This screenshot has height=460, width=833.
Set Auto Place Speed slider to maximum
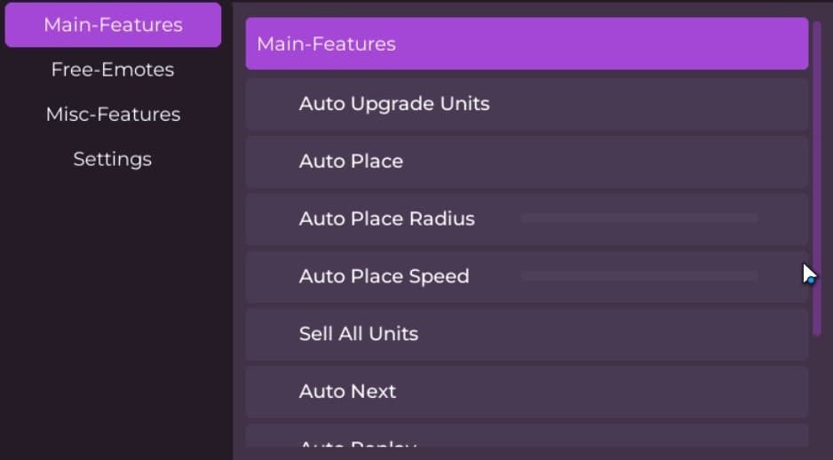coord(757,276)
